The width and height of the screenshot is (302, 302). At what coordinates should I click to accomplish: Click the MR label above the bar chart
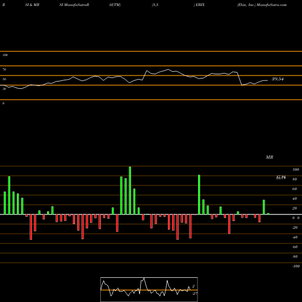tap(269, 157)
